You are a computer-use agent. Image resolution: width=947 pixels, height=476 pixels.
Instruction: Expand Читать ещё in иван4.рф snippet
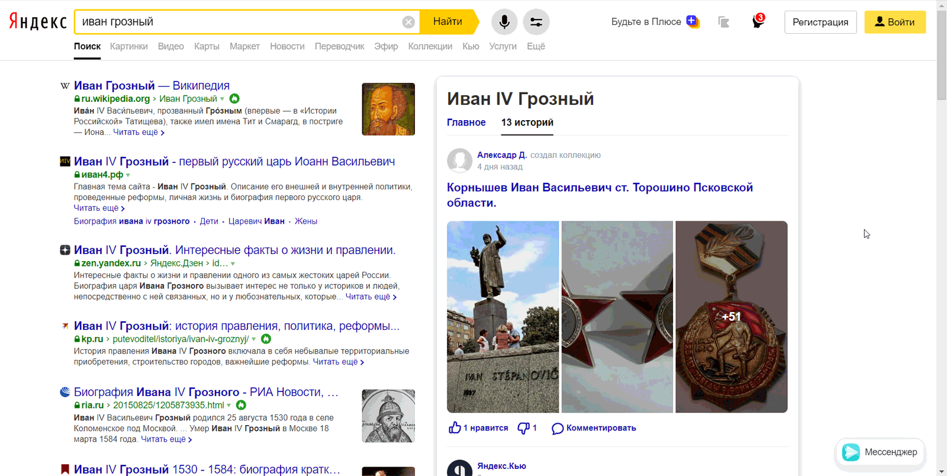(x=99, y=208)
